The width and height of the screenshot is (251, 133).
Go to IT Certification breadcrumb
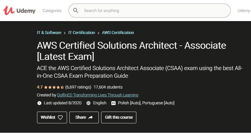tap(82, 33)
